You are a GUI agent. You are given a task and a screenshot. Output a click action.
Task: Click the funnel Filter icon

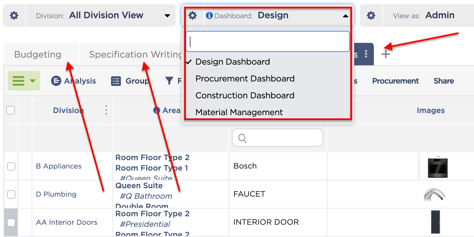coord(169,81)
